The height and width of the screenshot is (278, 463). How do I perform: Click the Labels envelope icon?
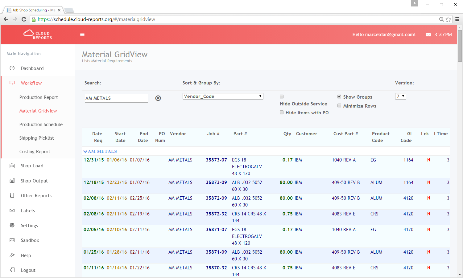12,211
